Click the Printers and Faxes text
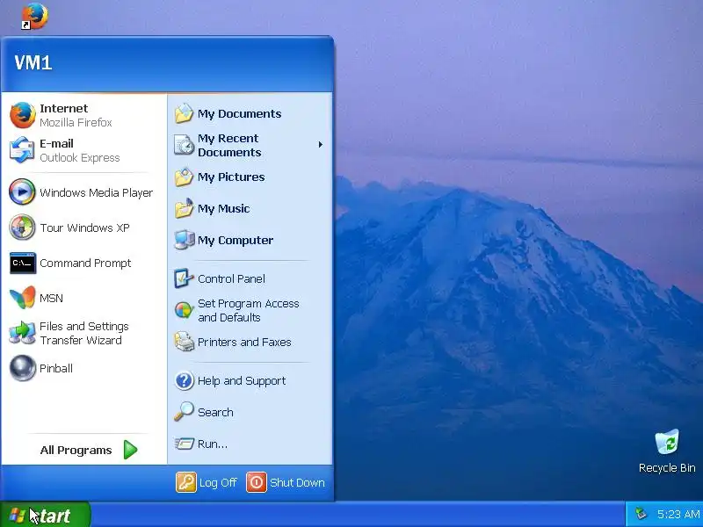703x527 pixels. (x=244, y=343)
